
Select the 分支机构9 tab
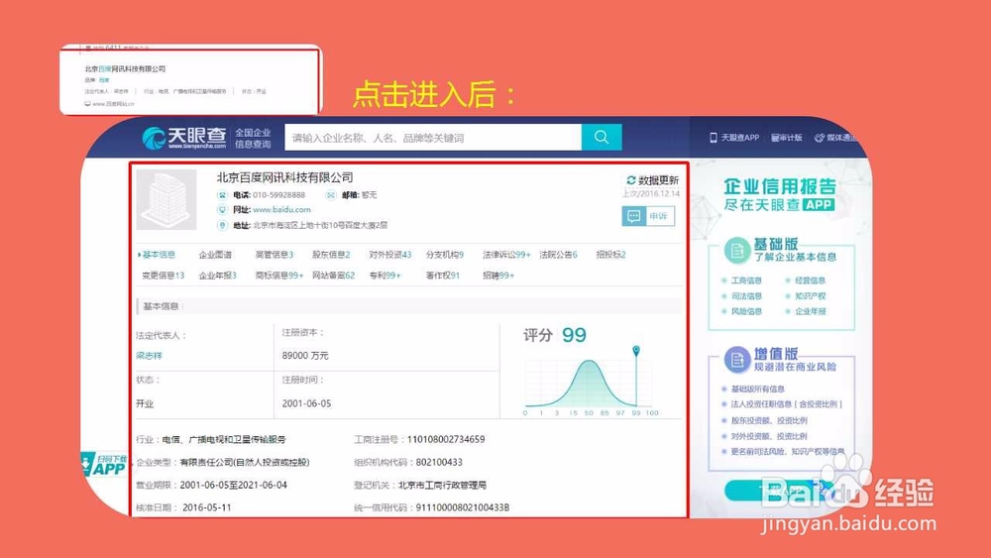click(x=444, y=255)
